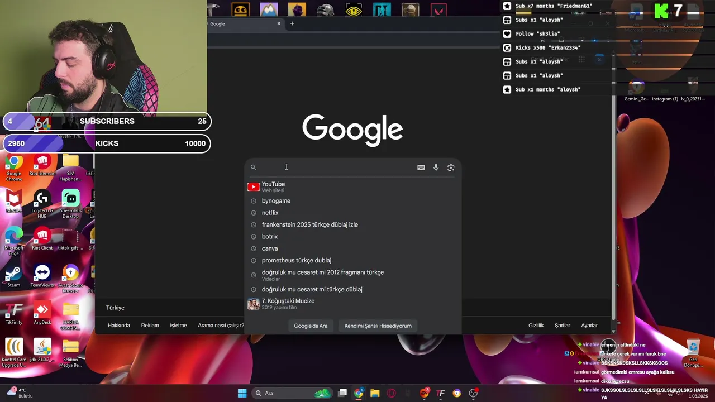Select the 'bynogame' search suggestion
Viewport: 715px width, 402px height.
[x=352, y=201]
